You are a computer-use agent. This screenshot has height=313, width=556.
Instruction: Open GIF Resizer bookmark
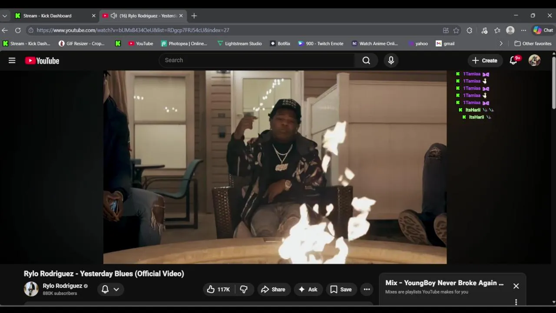82,43
